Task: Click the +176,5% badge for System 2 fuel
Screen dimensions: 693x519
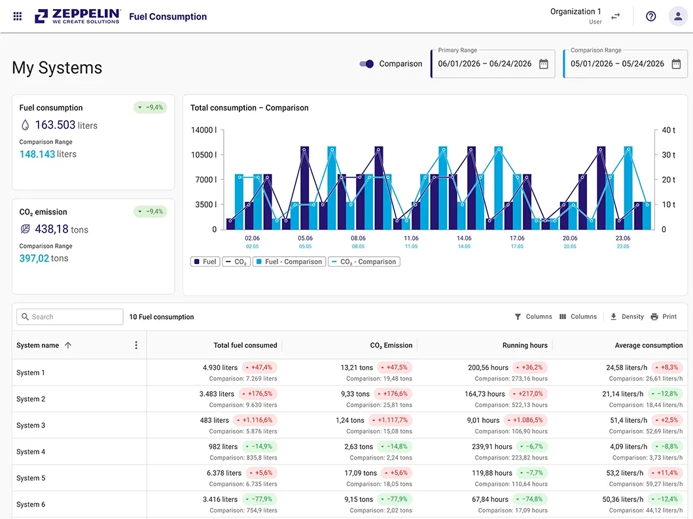Action: point(258,393)
